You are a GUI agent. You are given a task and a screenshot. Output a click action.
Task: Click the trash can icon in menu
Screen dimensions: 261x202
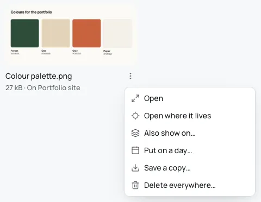click(x=135, y=185)
